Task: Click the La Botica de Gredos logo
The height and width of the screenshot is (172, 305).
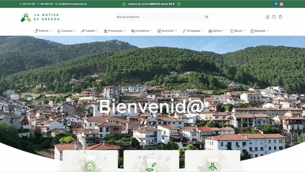Action: (x=40, y=17)
